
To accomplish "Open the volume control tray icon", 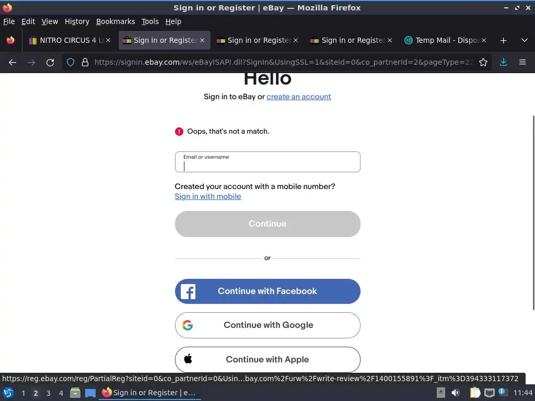I will point(456,393).
